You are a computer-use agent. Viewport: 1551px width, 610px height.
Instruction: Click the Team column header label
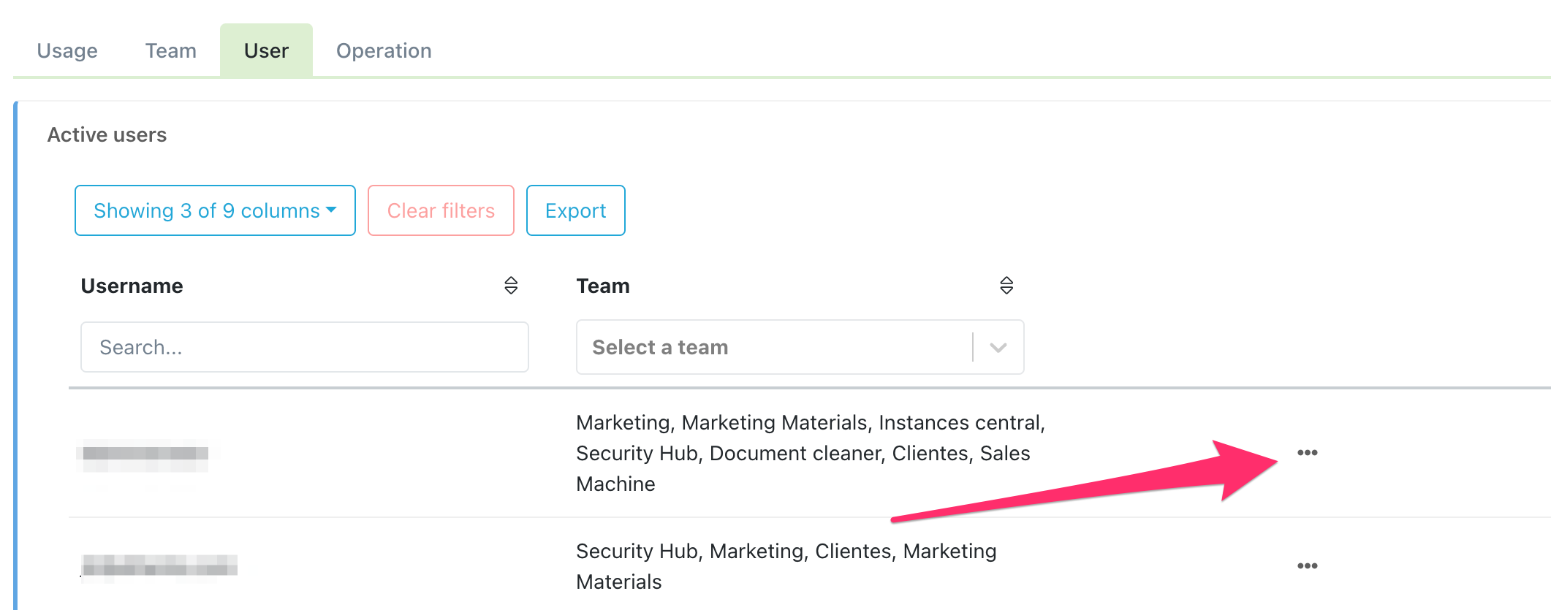tap(603, 286)
